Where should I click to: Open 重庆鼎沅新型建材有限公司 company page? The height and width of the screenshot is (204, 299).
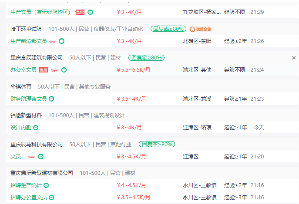[x=42, y=173]
